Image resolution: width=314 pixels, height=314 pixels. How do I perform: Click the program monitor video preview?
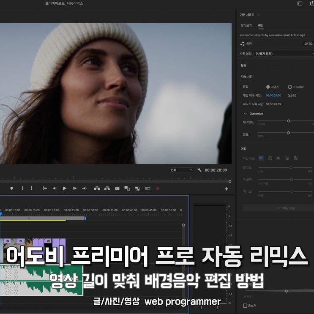(116, 93)
